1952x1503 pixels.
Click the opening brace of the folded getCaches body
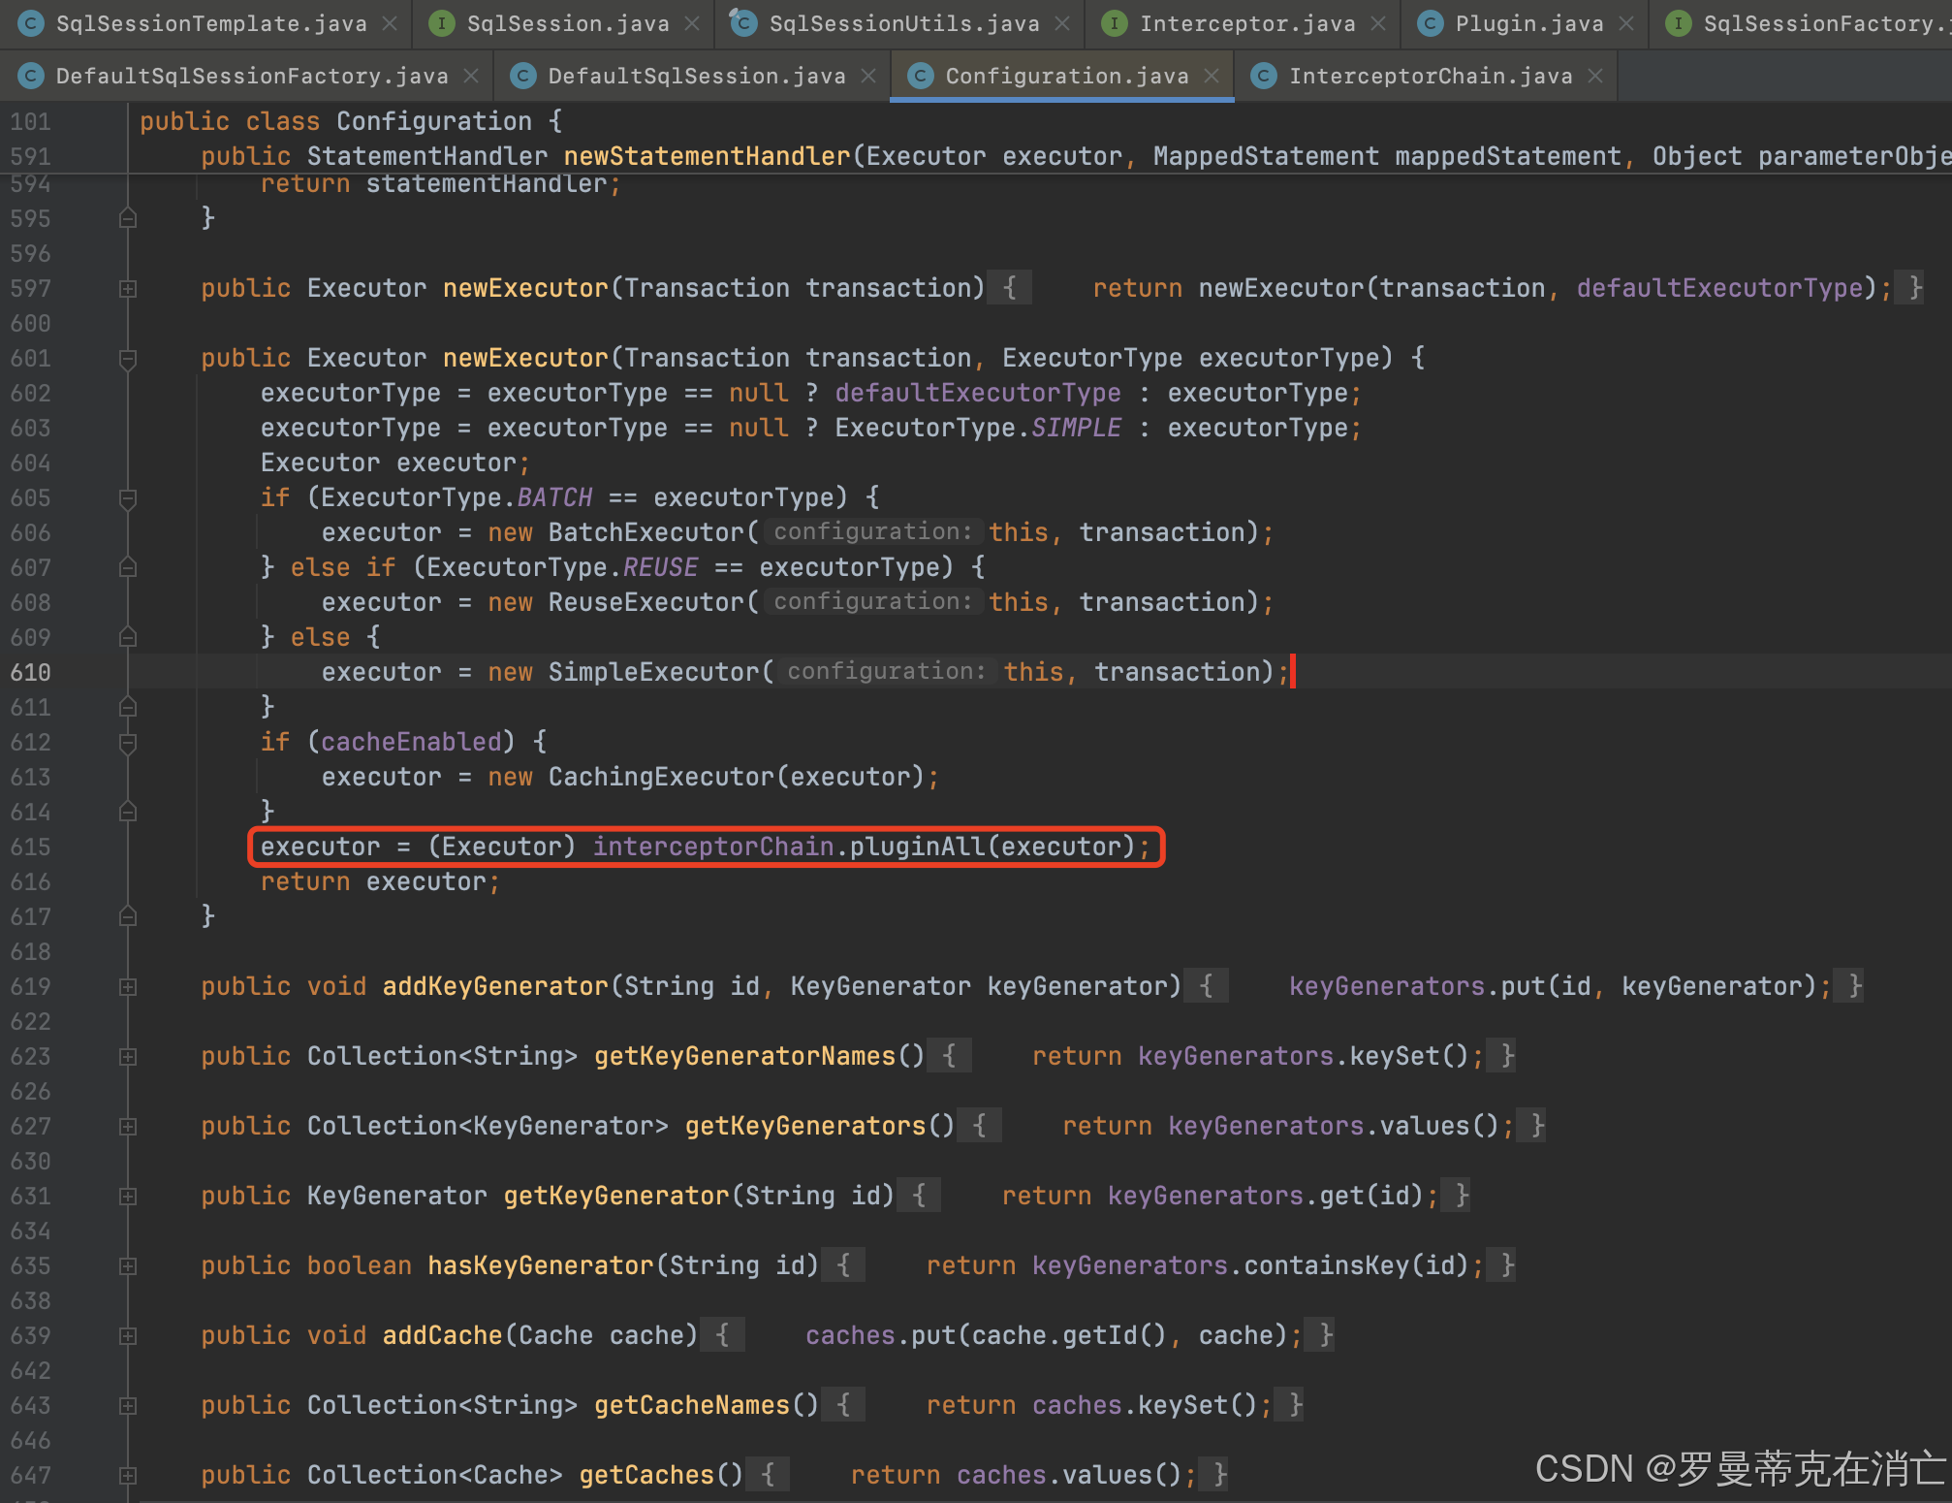point(768,1475)
